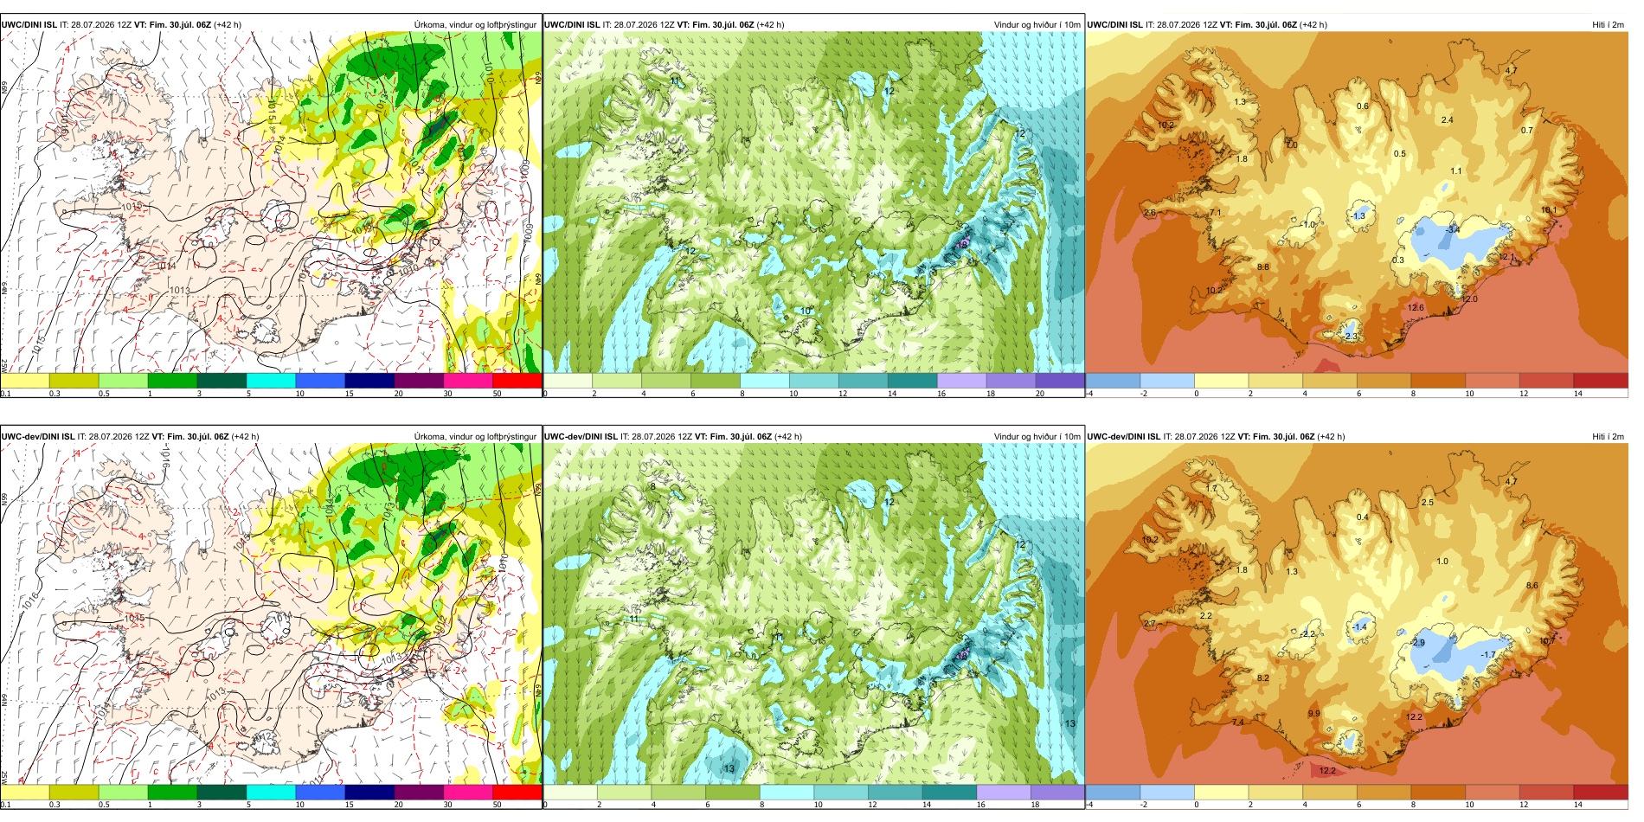Click red 50 swatch in UWC precipitation legend

517,381
